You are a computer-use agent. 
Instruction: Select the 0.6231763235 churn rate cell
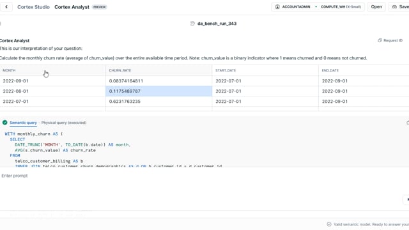[159, 101]
